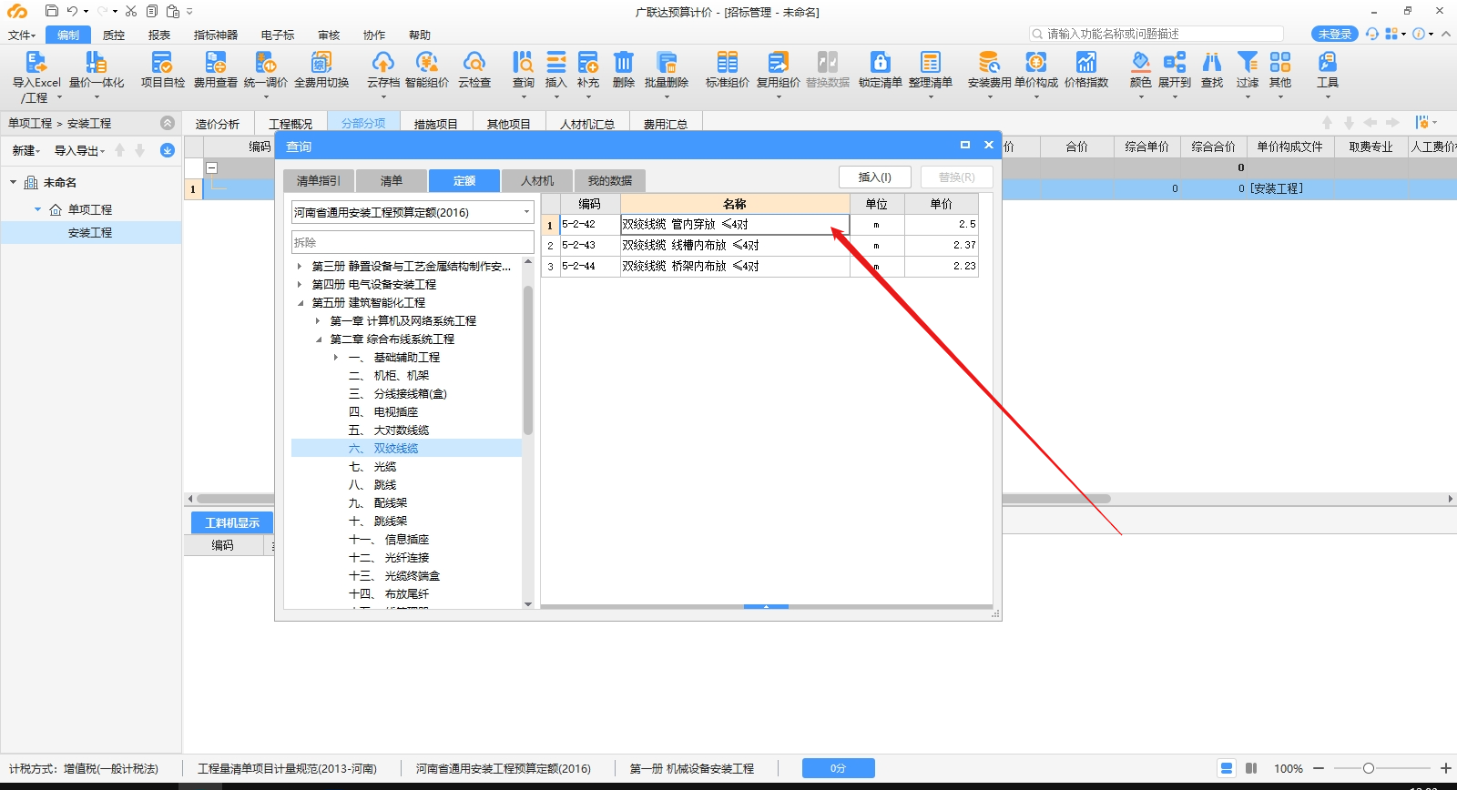Open the 文件 menu

coord(22,35)
